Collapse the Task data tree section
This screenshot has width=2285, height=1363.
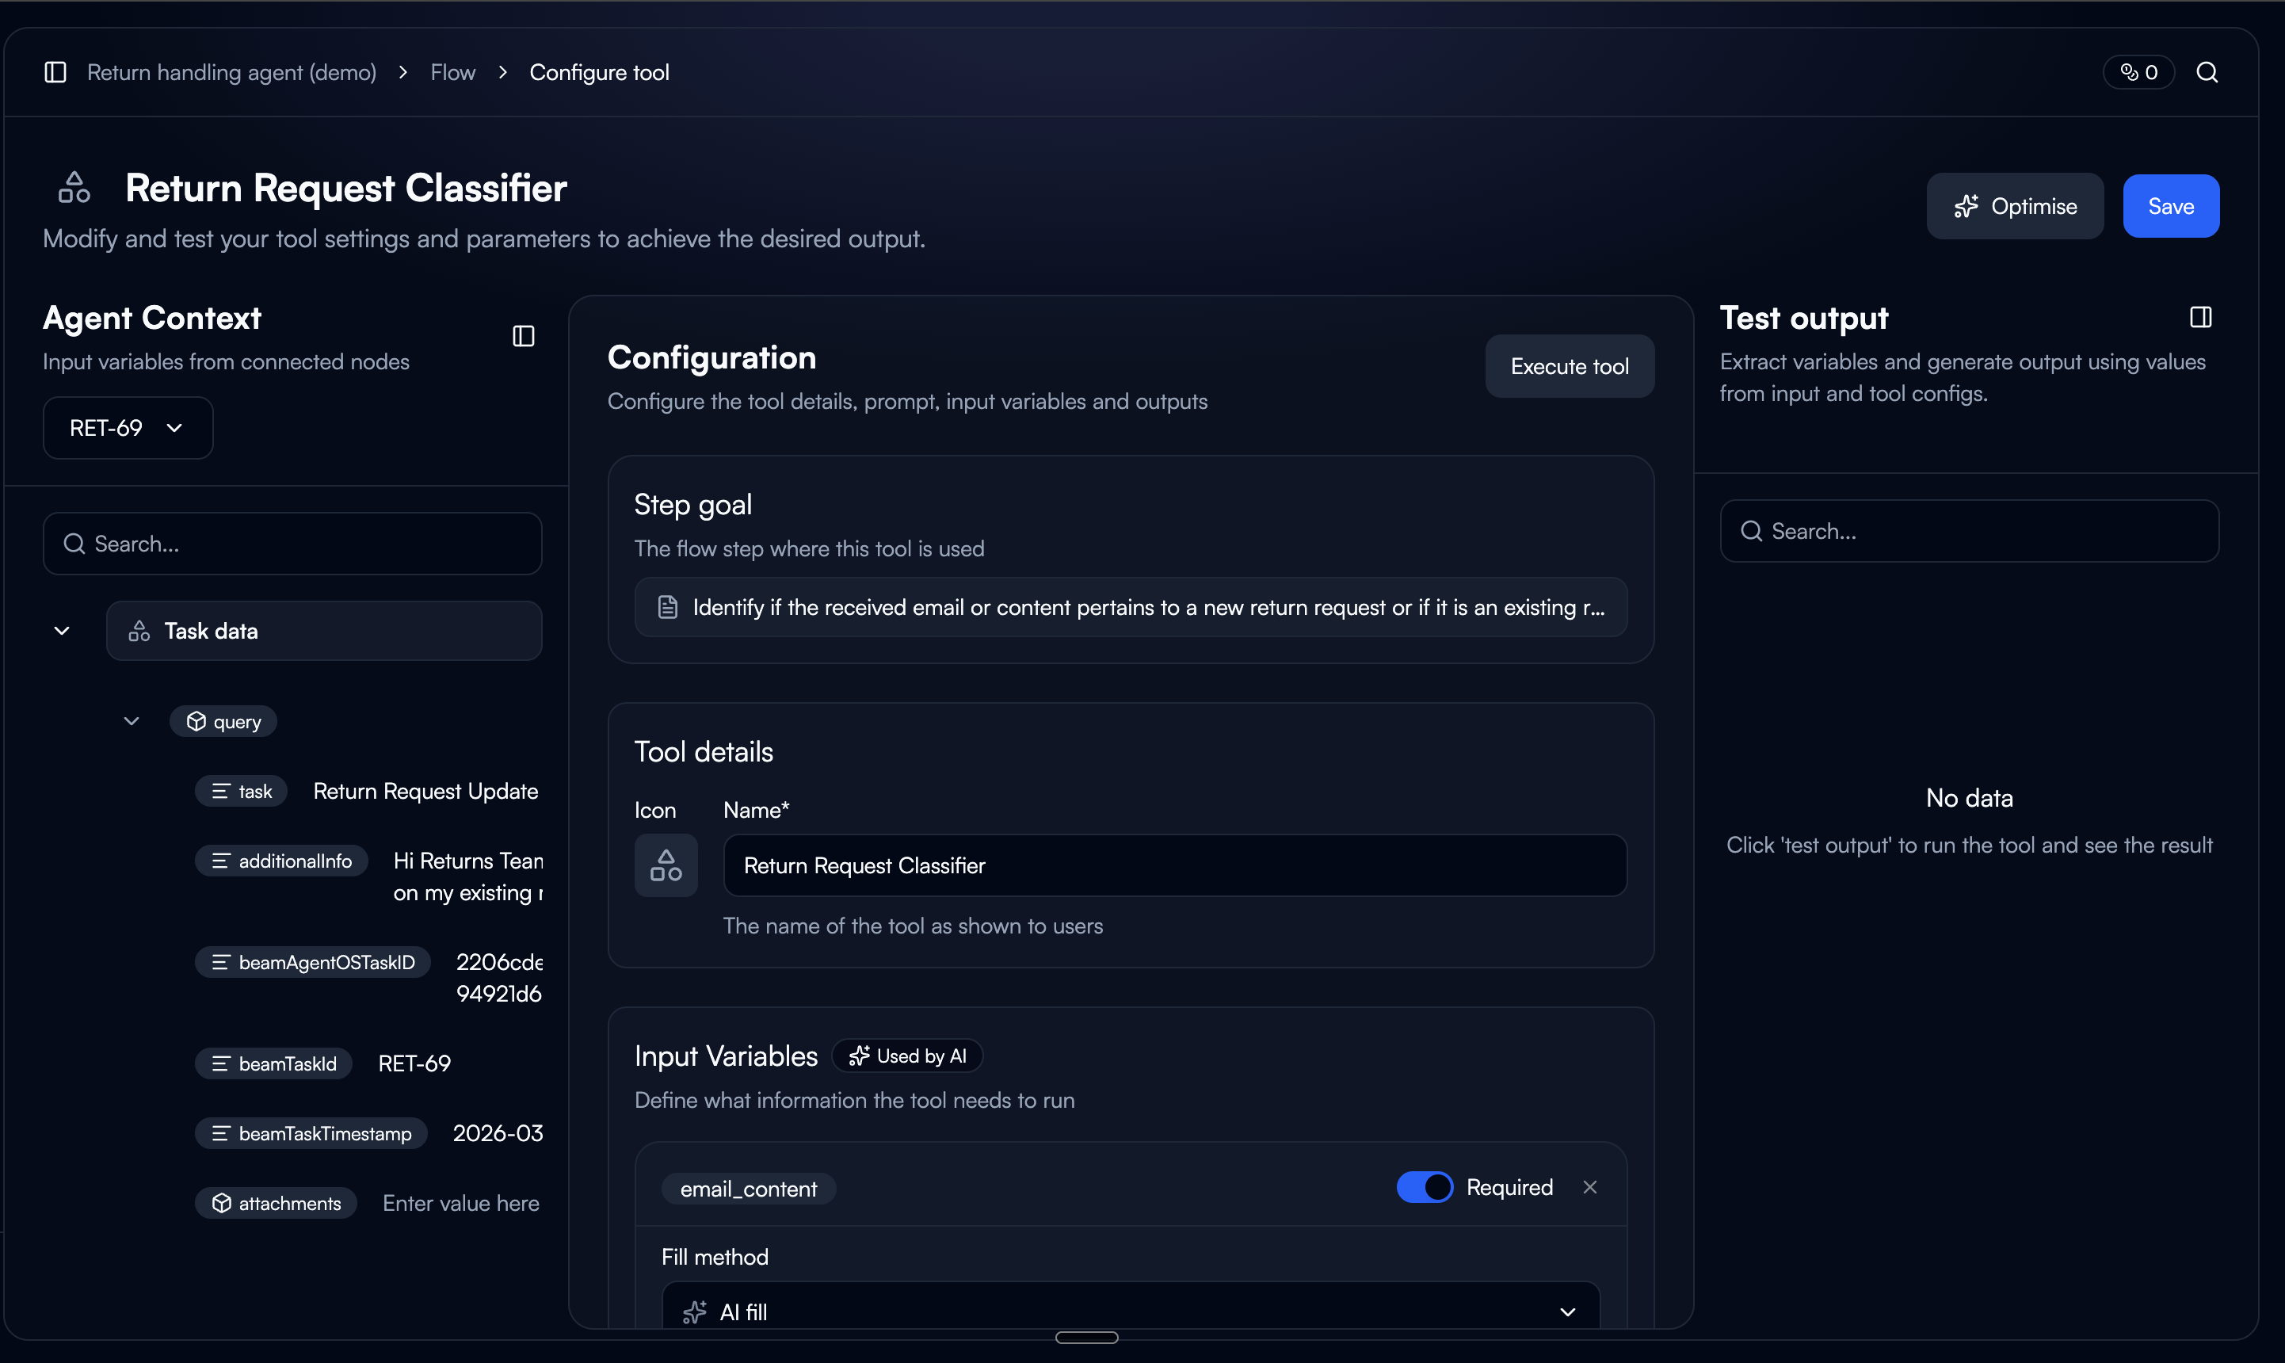tap(62, 631)
